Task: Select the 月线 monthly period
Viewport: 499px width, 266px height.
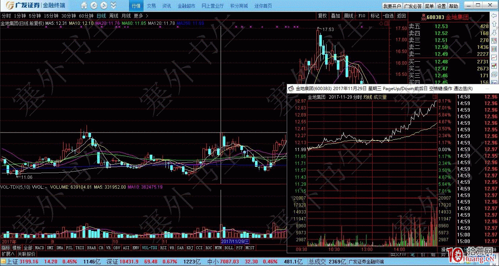Action: [x=126, y=16]
